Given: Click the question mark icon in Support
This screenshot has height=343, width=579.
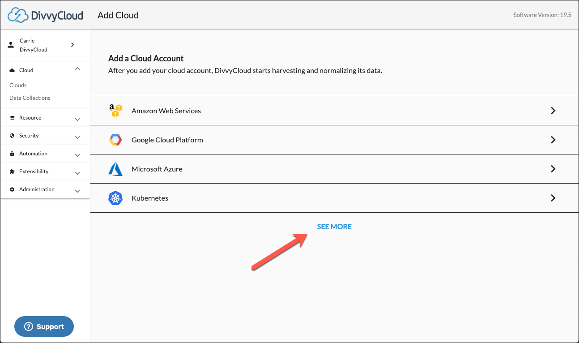Looking at the screenshot, I should (x=29, y=326).
